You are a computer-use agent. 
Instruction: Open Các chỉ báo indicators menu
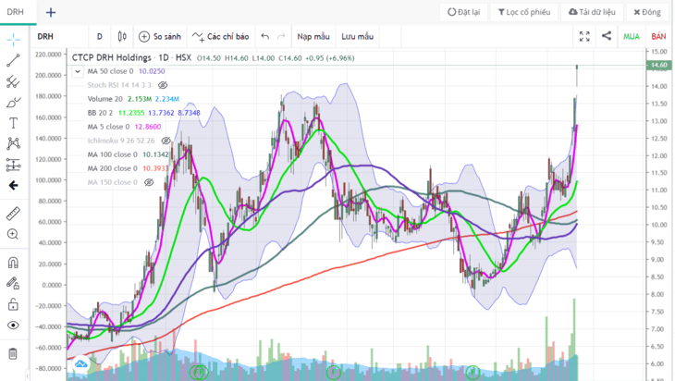pos(220,37)
